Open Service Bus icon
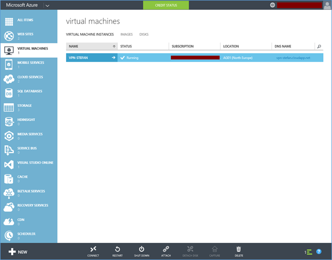Screen dimensions: 332x260 pos(9,150)
